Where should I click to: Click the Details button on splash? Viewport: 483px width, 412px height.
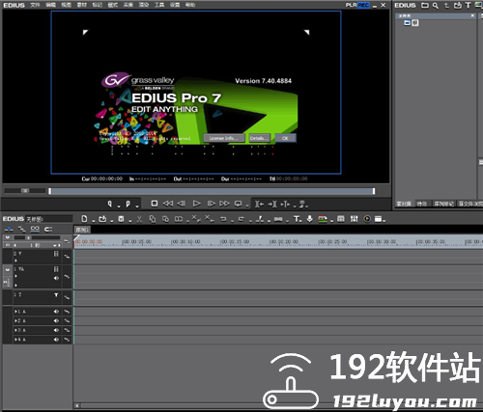(x=259, y=138)
